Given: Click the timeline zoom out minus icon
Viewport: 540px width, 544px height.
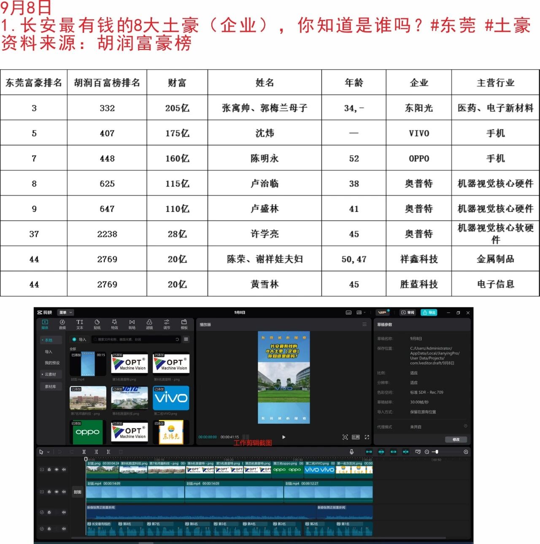Looking at the screenshot, I should pos(427,452).
